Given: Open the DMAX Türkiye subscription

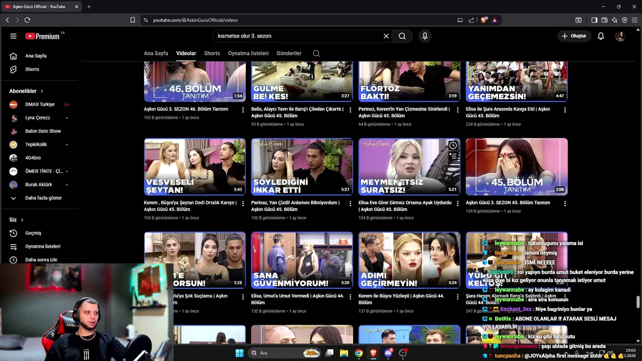Looking at the screenshot, I should (x=39, y=104).
